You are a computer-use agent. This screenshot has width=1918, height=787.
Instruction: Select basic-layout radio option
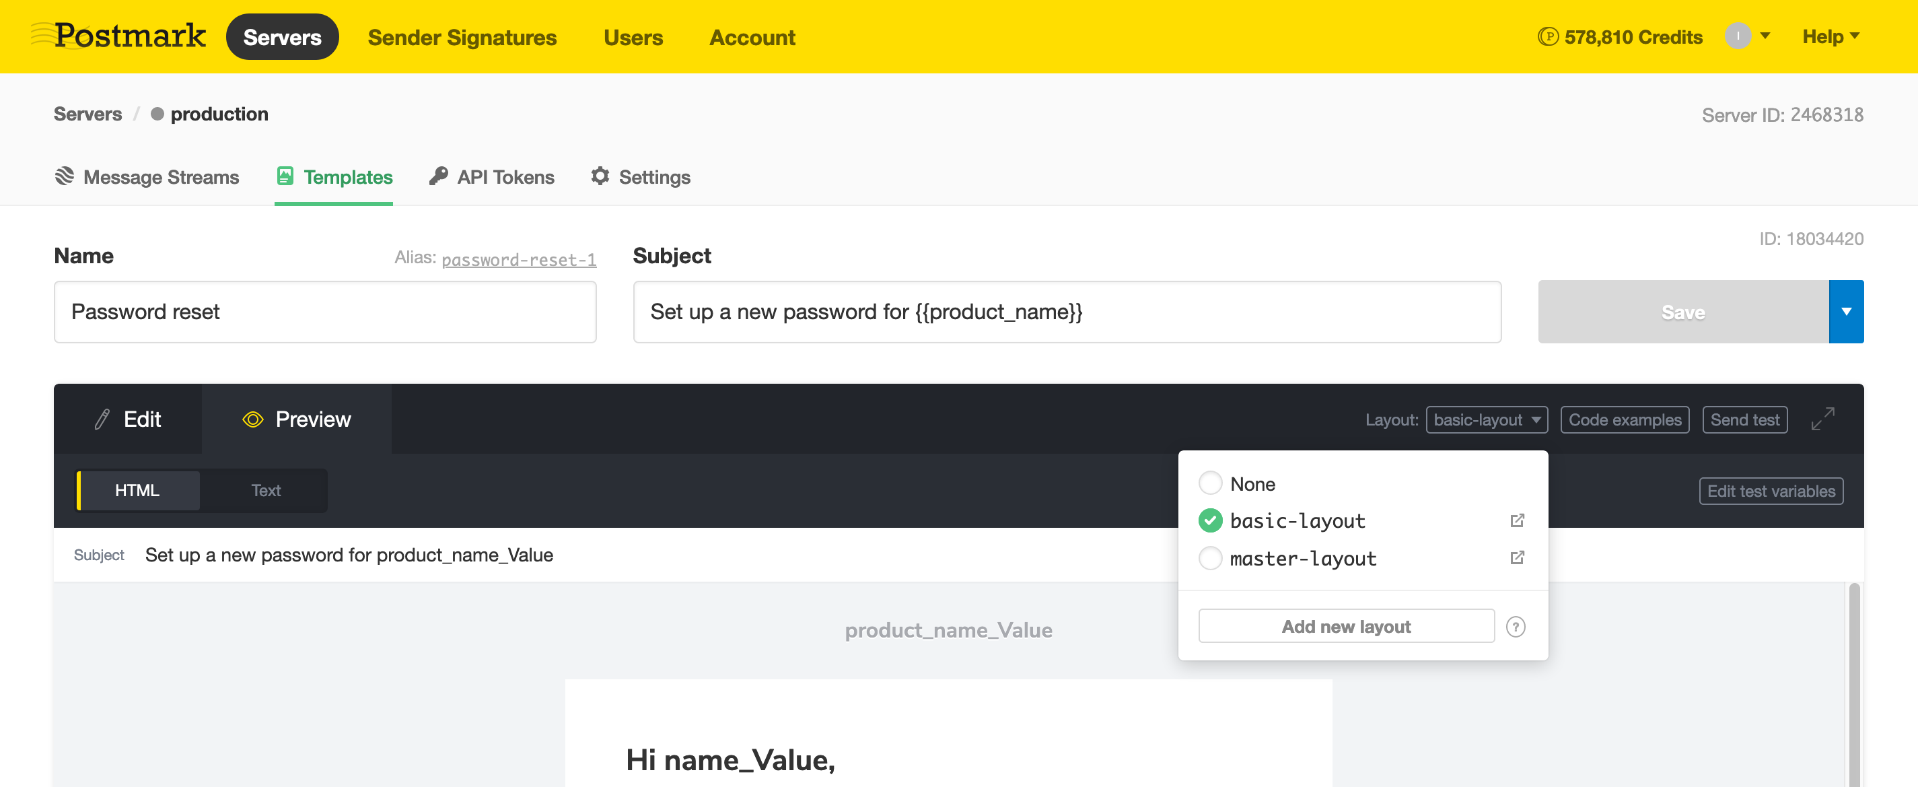1210,520
